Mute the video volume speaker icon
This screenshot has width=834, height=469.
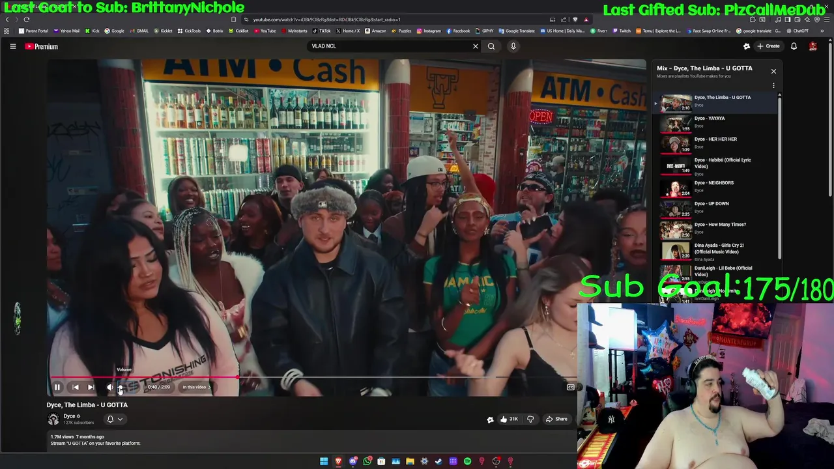110,387
